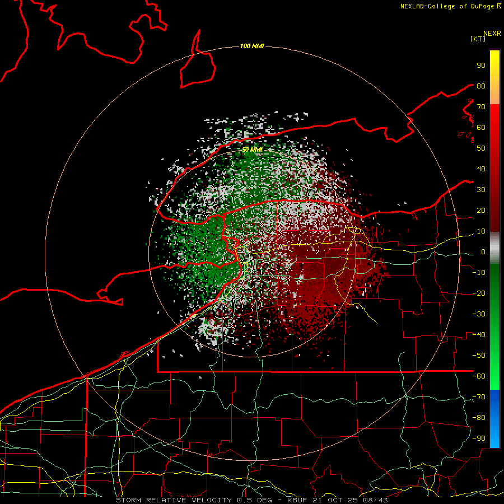
Task: Click the positive 20 scale value
Action: [x=481, y=211]
